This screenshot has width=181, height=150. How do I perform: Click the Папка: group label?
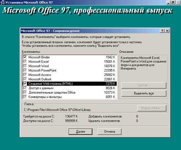coord(29,104)
